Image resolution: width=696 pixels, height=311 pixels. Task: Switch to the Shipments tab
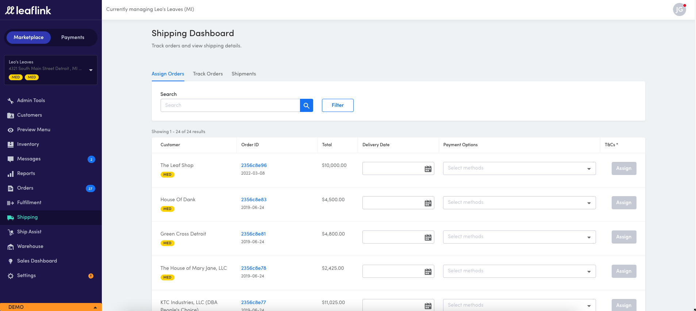tap(244, 74)
